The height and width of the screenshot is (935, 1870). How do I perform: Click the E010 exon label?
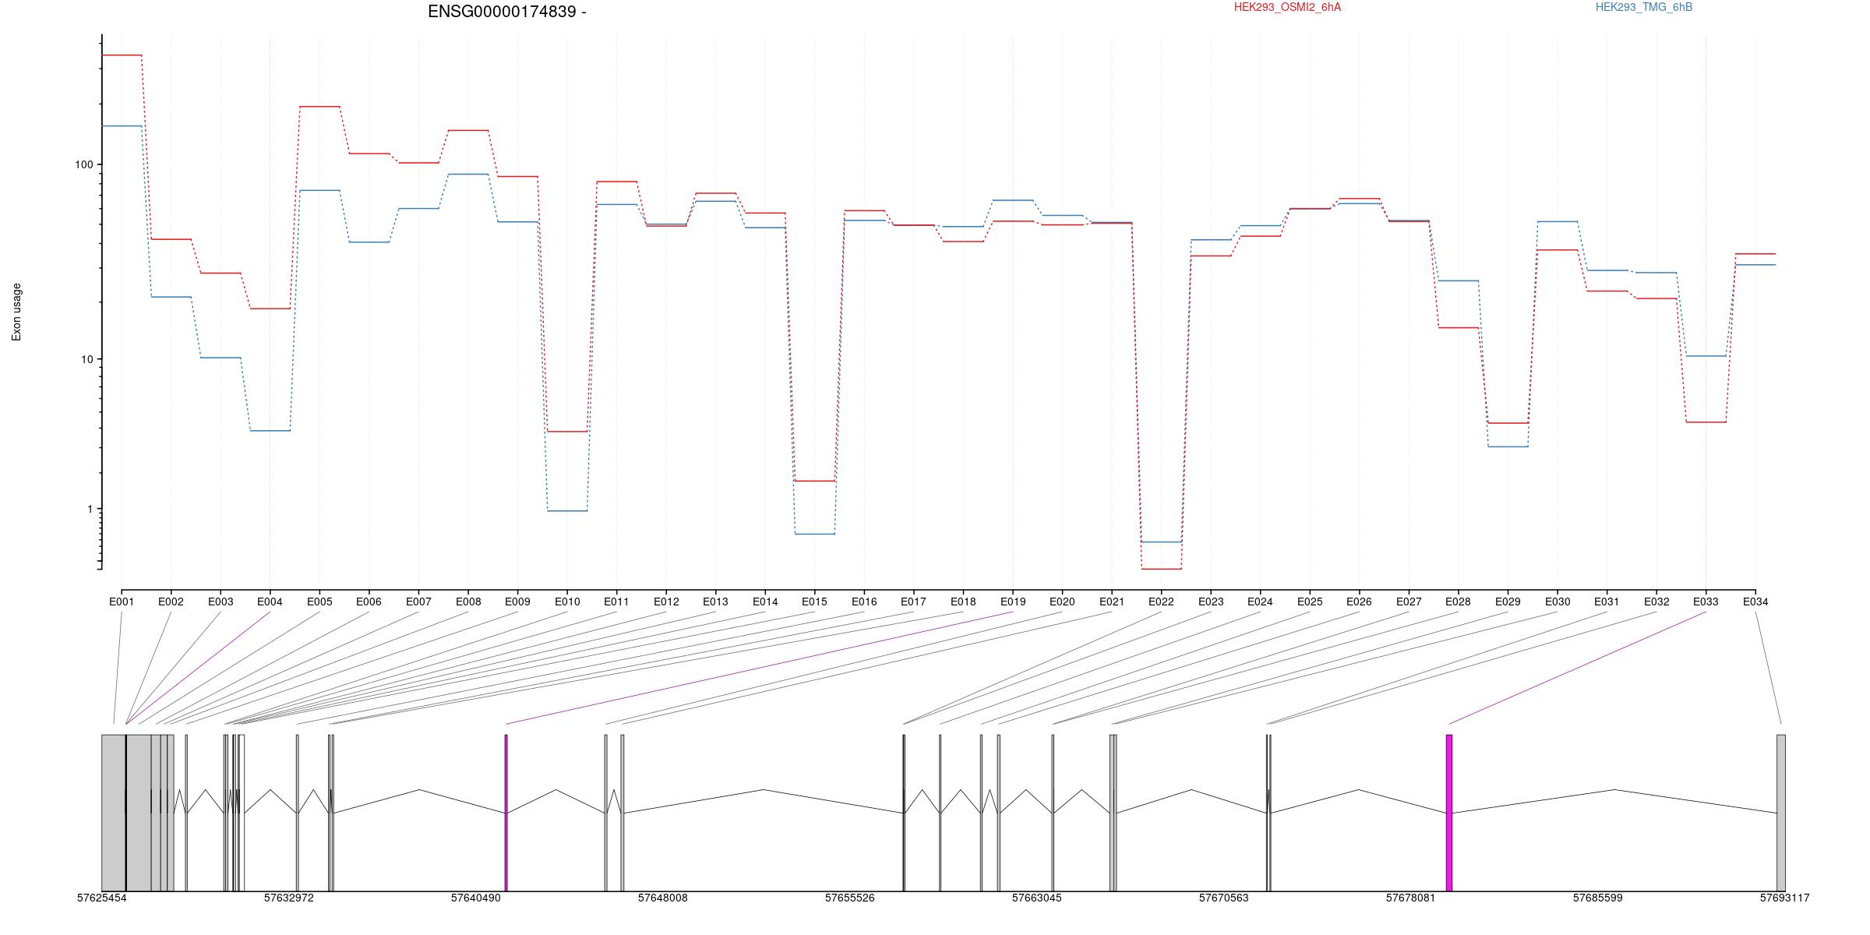point(567,602)
